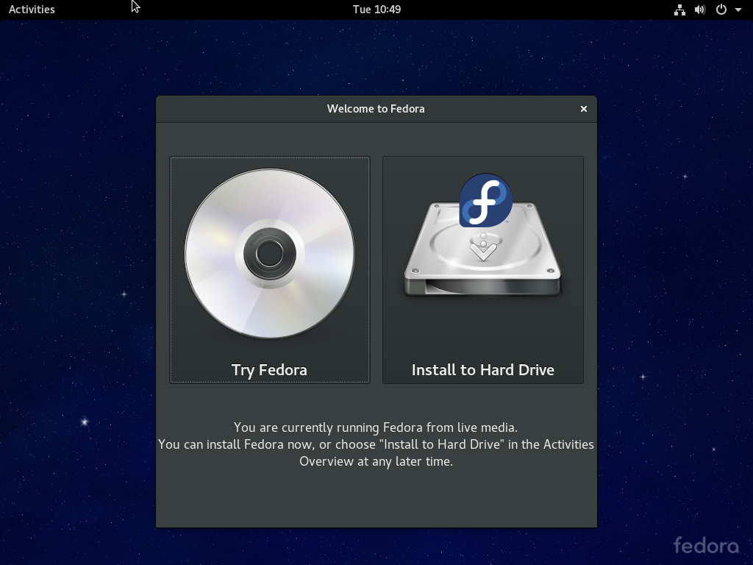The width and height of the screenshot is (753, 565).
Task: Click the Fedora watermark on the desktop
Action: [x=706, y=545]
